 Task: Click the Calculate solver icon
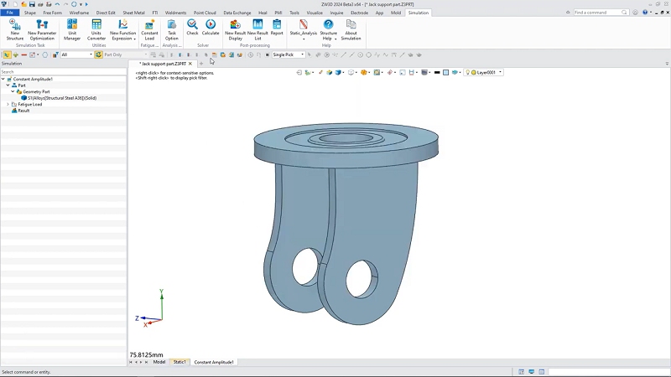coord(211,25)
